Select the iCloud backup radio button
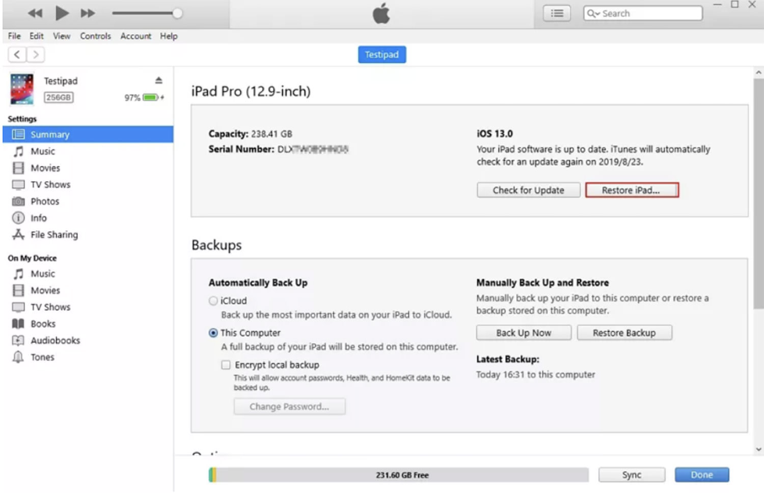Image resolution: width=764 pixels, height=493 pixels. (213, 301)
